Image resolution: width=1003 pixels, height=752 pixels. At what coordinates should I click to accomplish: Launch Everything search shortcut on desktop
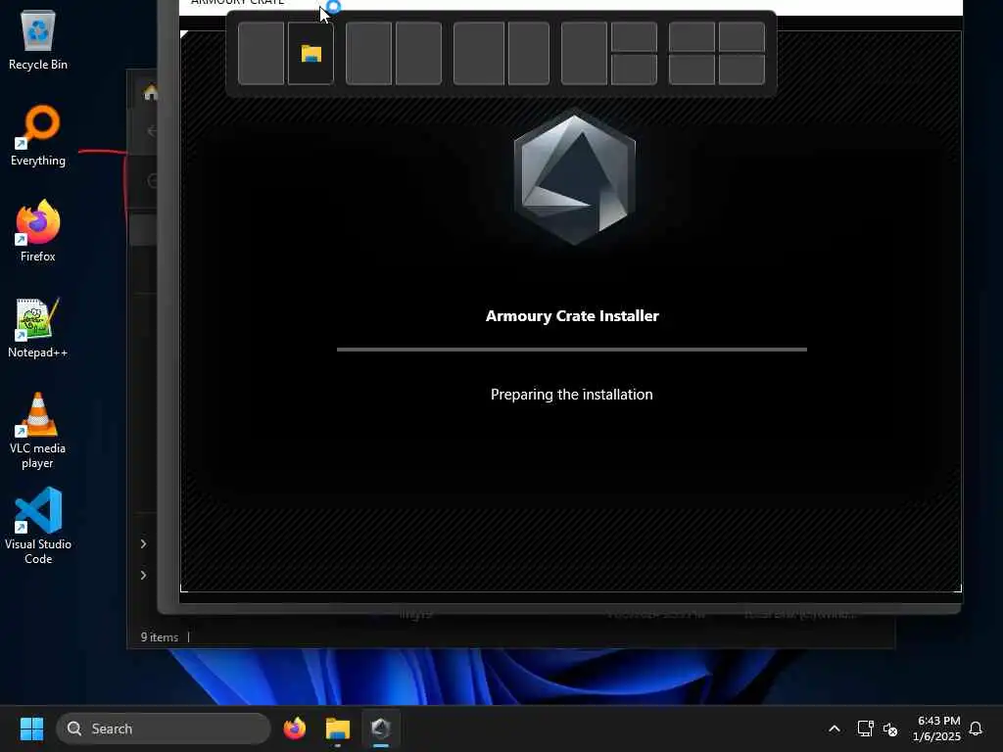[x=38, y=136]
